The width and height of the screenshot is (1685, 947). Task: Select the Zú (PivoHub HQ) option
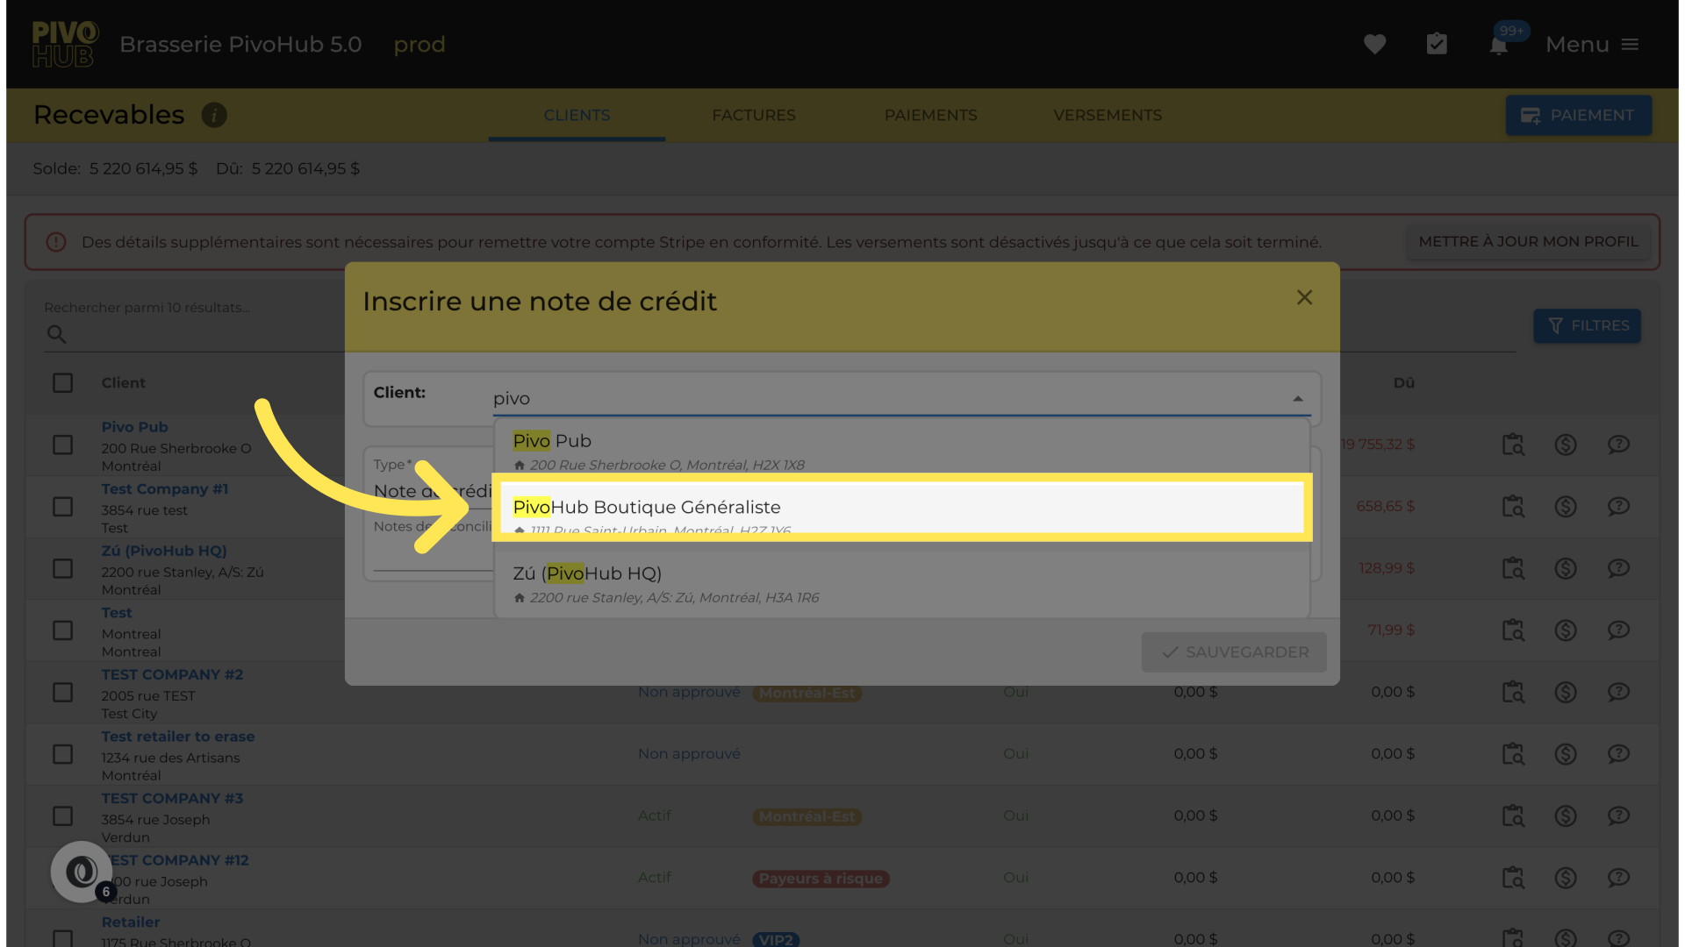click(901, 583)
